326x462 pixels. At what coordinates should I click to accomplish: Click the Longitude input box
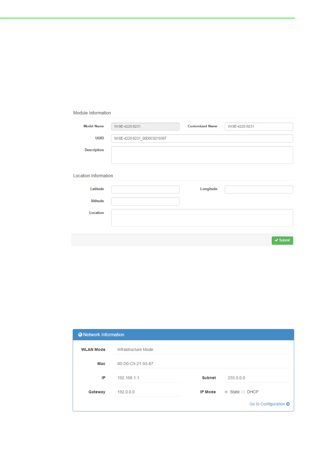(x=259, y=189)
